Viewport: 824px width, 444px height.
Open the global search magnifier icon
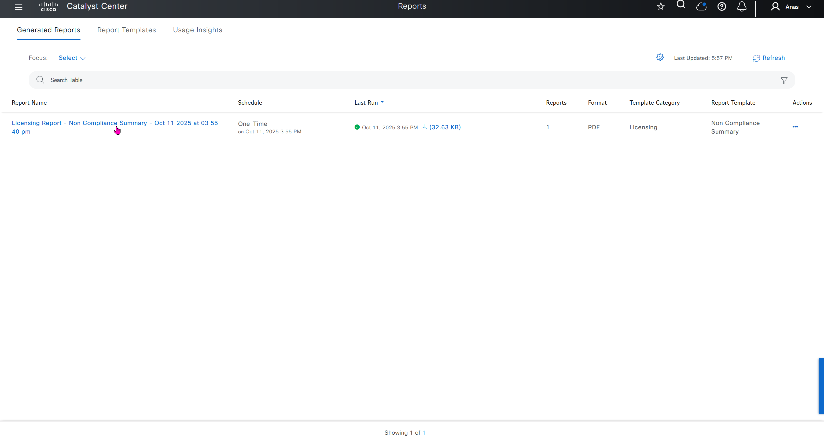(x=681, y=5)
